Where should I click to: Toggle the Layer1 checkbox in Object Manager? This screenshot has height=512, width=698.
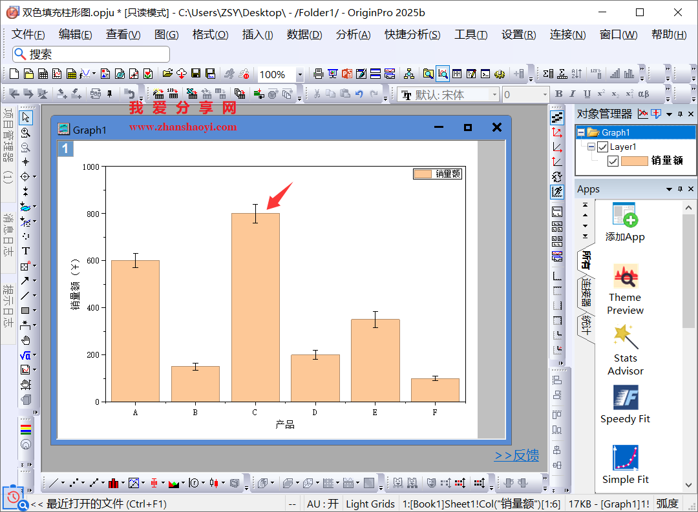point(603,147)
